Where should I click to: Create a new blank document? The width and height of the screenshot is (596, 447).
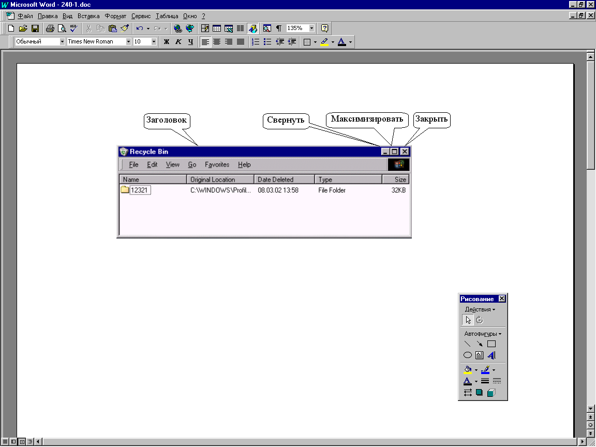[x=11, y=28]
